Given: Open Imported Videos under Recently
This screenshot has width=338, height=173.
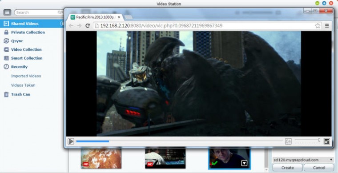Looking at the screenshot, I should (26, 76).
